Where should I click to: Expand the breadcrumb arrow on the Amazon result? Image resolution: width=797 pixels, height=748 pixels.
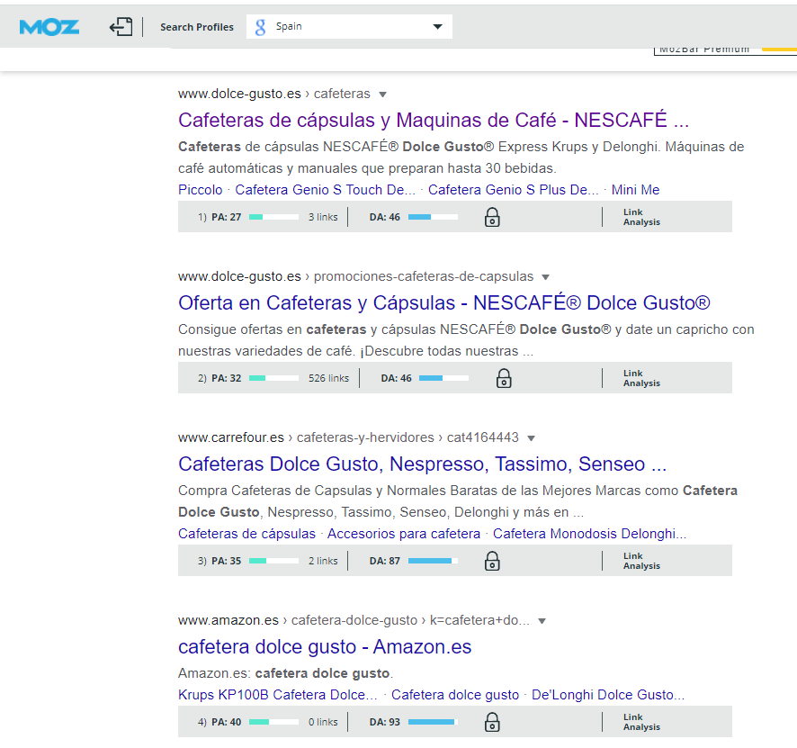coord(542,619)
